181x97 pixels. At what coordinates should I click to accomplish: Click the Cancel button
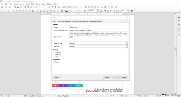(124, 78)
